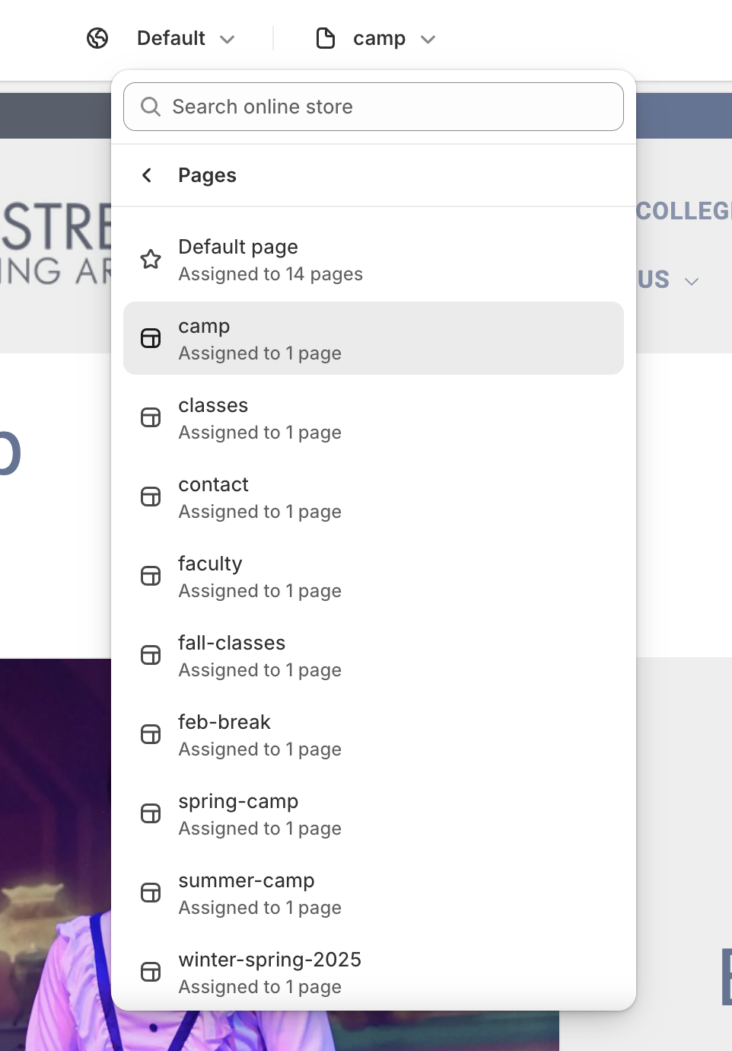The image size is (732, 1051).
Task: Open the Default view selector dropdown
Action: [x=183, y=37]
